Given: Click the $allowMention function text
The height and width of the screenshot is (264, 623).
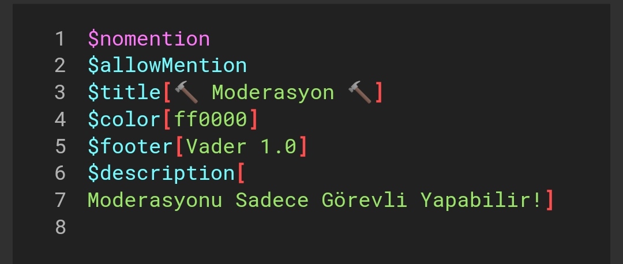Looking at the screenshot, I should (167, 65).
